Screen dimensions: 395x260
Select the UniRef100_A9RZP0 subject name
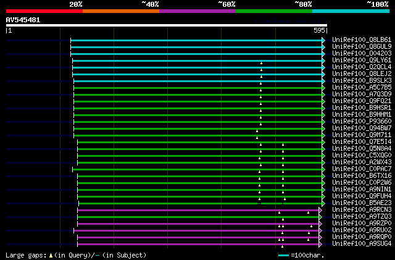coord(362,224)
